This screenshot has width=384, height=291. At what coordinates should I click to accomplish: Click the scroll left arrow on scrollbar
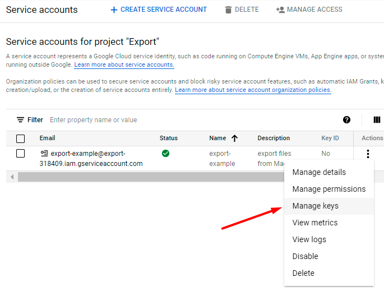pyautogui.click(x=12, y=177)
